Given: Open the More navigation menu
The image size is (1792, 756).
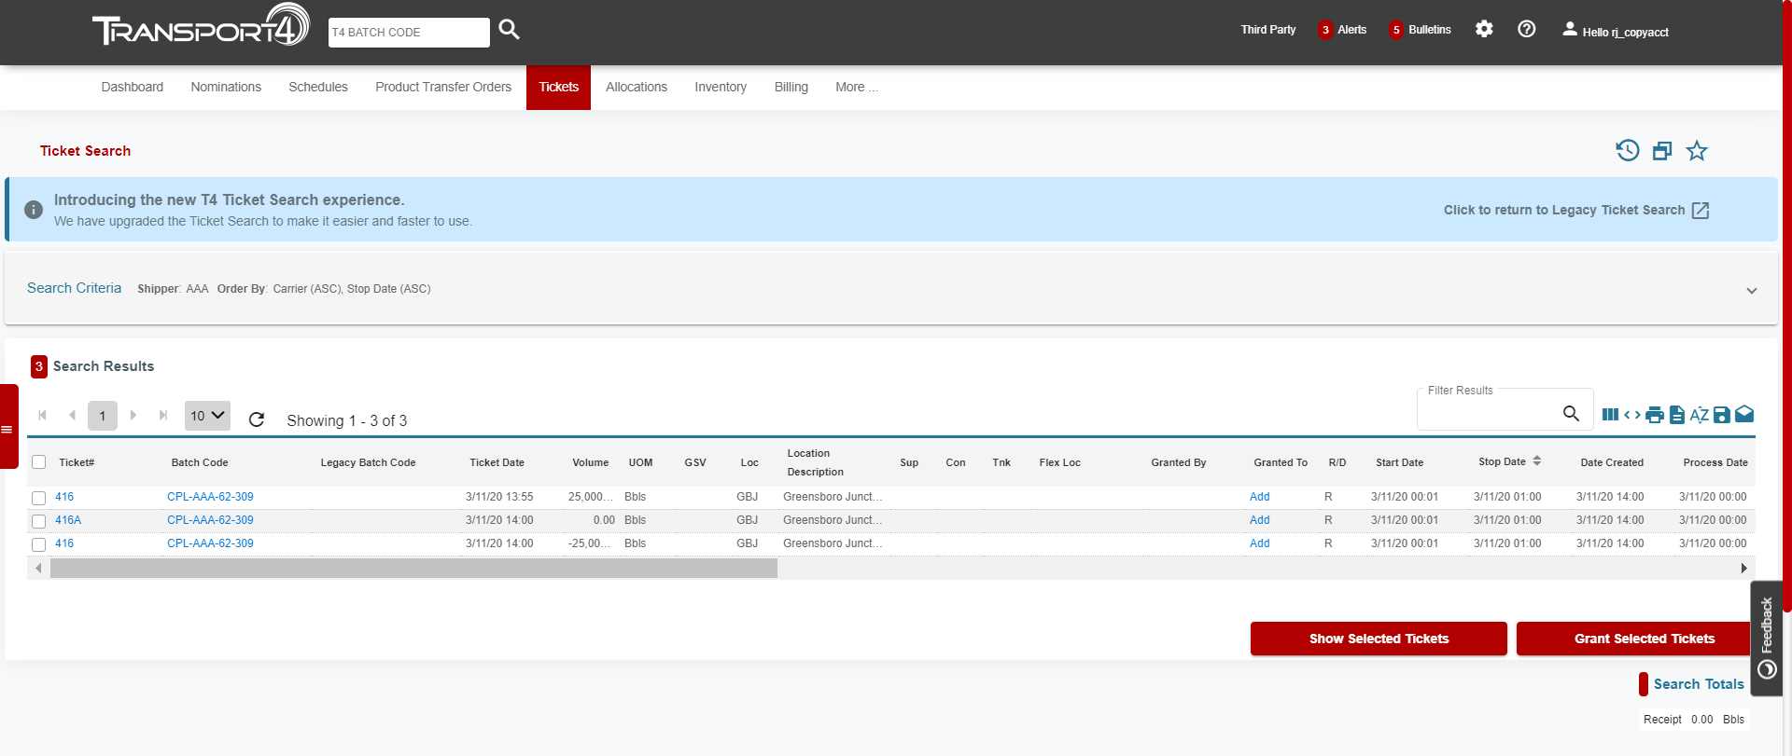Looking at the screenshot, I should pos(856,88).
